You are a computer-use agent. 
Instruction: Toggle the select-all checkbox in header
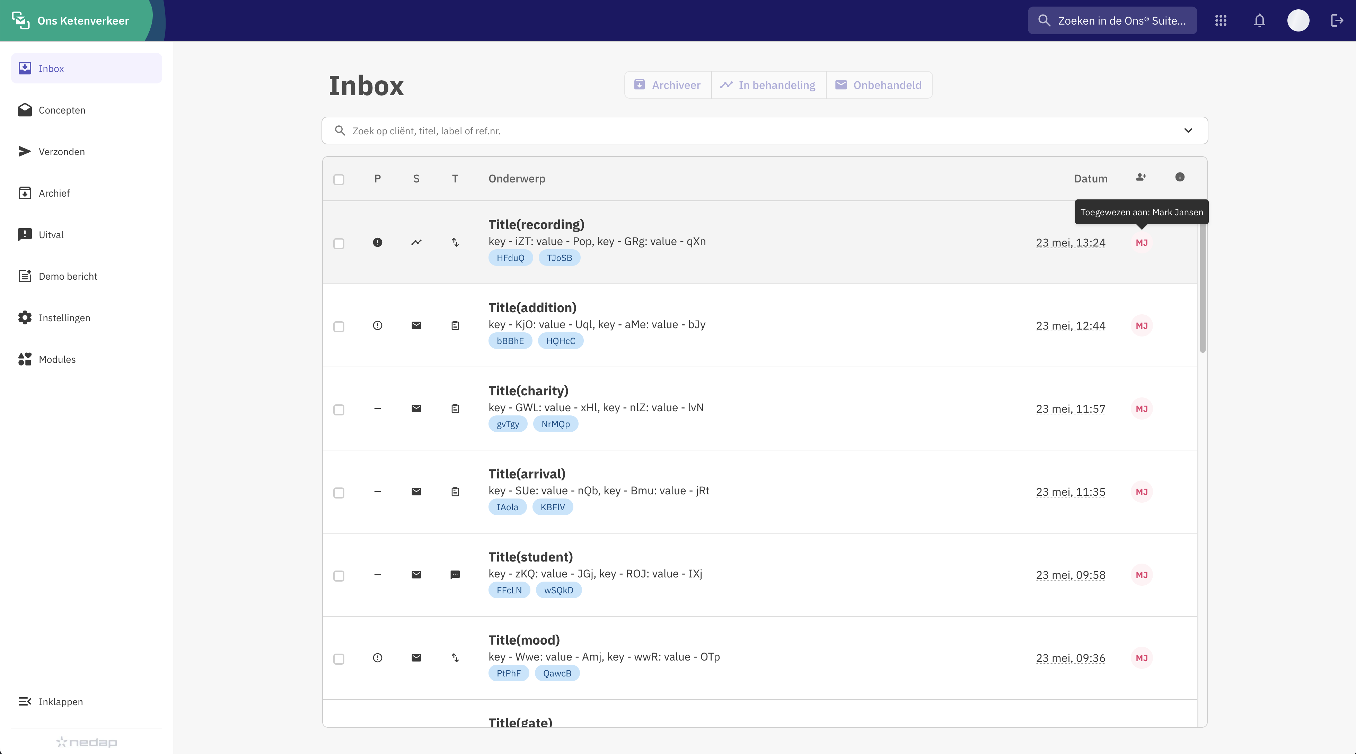click(x=339, y=179)
